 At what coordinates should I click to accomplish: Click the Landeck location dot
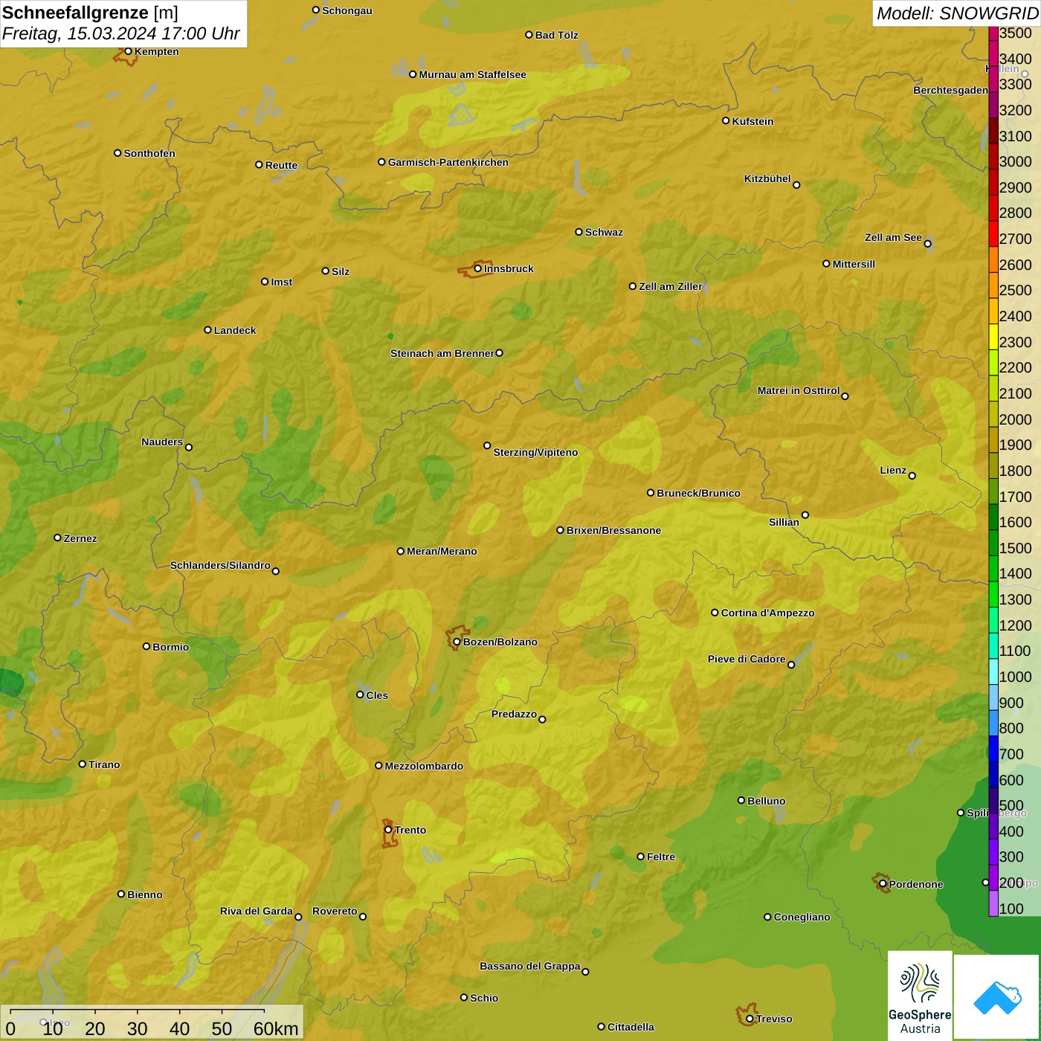[x=207, y=329]
